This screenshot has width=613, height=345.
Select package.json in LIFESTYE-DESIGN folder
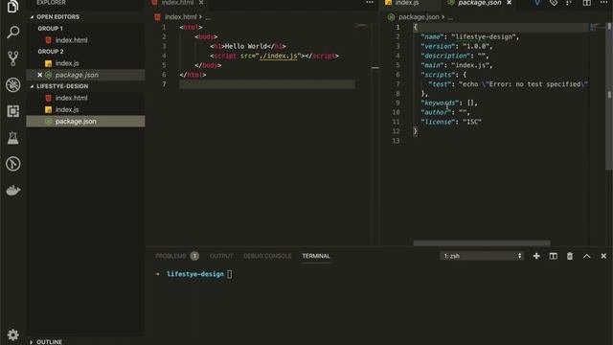click(85, 122)
